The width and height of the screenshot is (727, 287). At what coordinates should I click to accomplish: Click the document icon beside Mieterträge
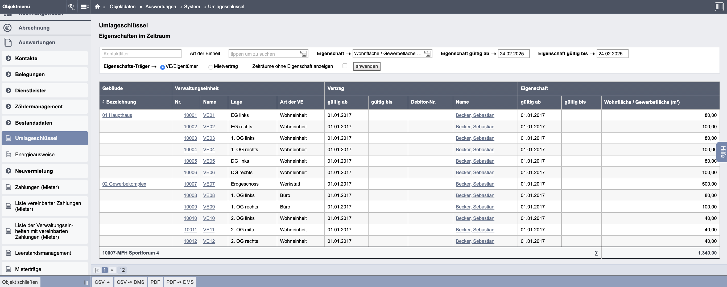(x=9, y=269)
